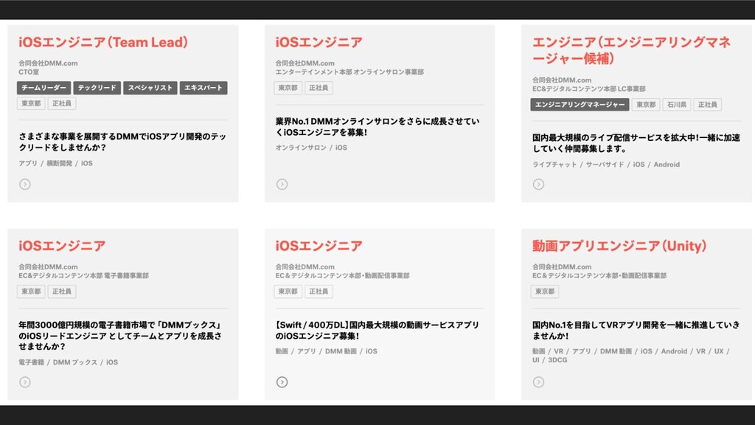Screen dimensions: 755x425
Task: Open the 動画アプリエンジニア(Unity) job title
Action: pyautogui.click(x=619, y=246)
